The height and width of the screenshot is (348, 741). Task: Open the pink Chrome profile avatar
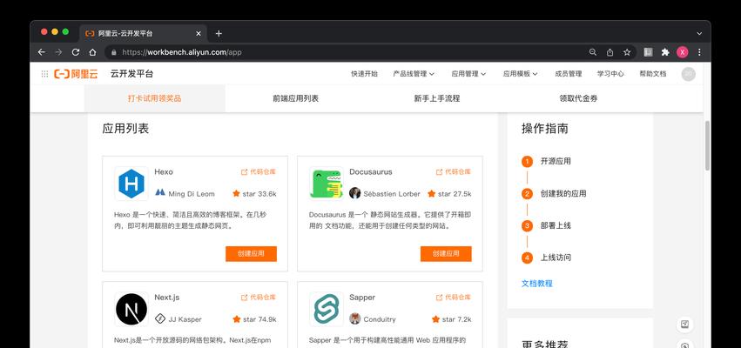[683, 52]
